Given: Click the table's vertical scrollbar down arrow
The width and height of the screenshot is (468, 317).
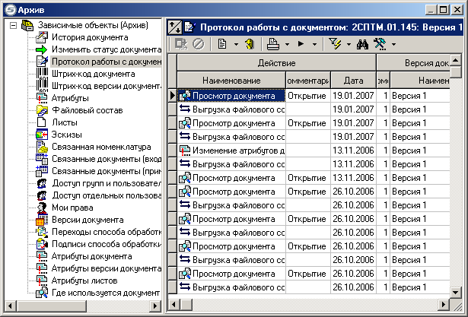Looking at the screenshot, I should pyautogui.click(x=456, y=292).
